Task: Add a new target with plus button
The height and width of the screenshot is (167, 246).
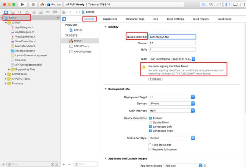Action: click(64, 164)
